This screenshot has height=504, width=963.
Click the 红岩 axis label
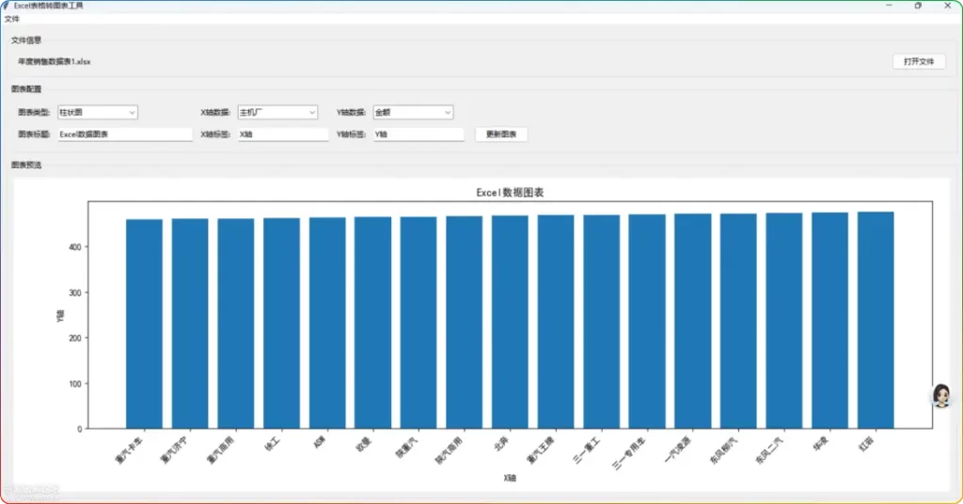pos(866,445)
